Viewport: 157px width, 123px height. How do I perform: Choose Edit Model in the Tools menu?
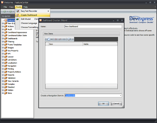pos(26,19)
